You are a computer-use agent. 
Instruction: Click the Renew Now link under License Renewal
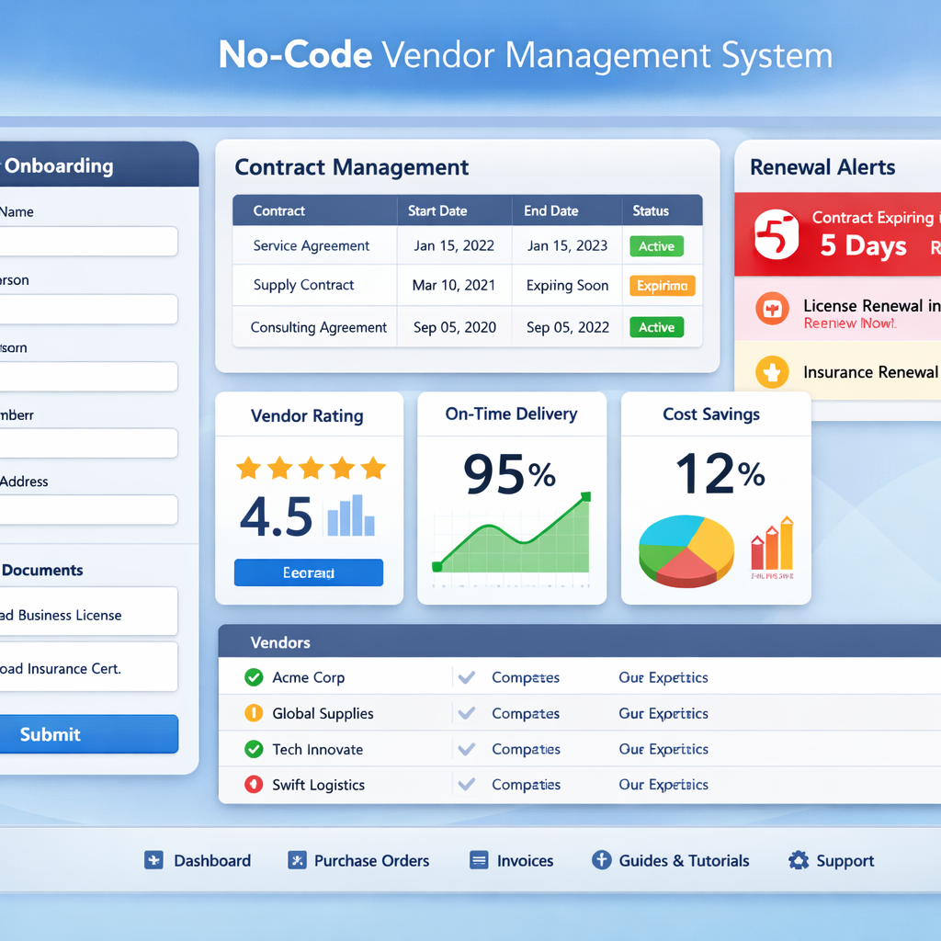(x=850, y=323)
